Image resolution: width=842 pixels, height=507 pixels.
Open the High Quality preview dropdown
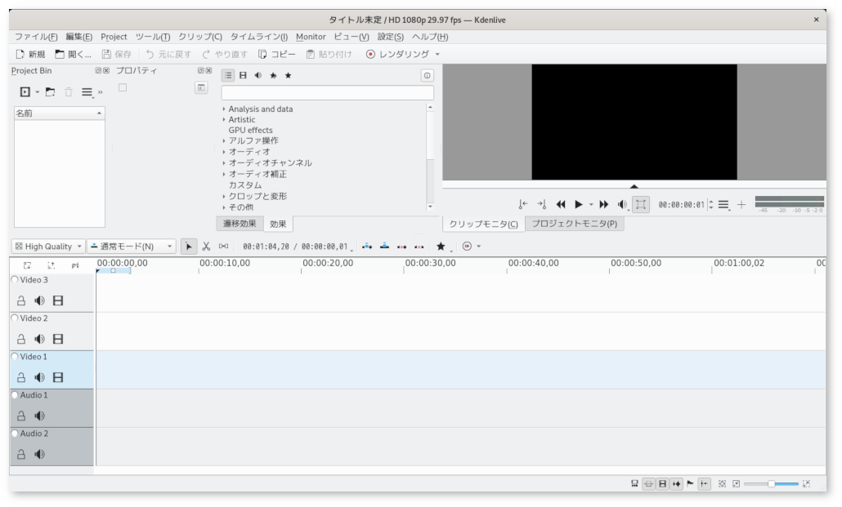tap(48, 246)
